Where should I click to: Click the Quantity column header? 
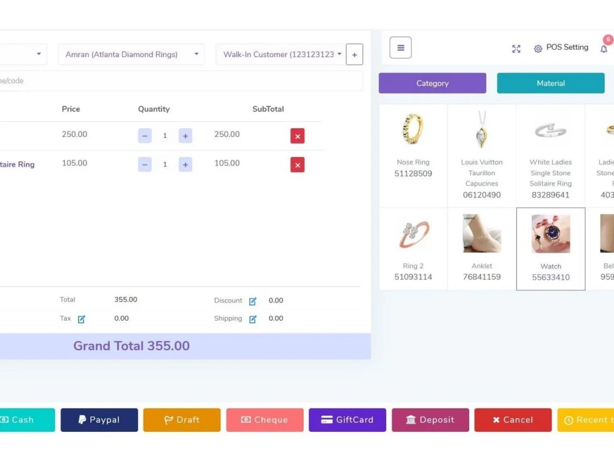154,109
